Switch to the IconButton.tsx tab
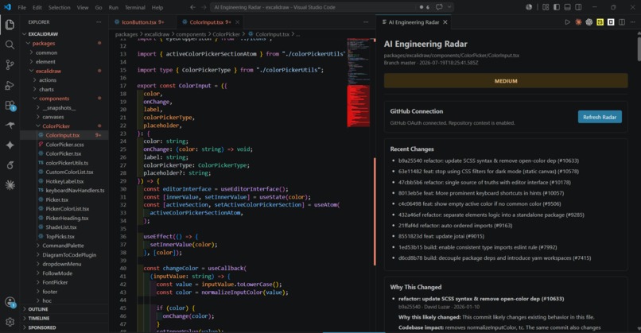641x333 pixels. 142,22
